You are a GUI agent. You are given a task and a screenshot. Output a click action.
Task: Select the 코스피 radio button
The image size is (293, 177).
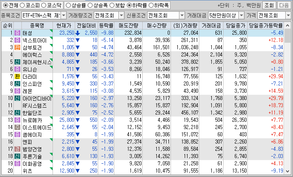coord(22,5)
